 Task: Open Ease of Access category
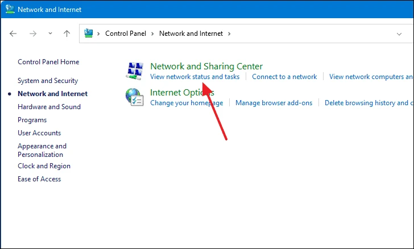click(x=39, y=179)
